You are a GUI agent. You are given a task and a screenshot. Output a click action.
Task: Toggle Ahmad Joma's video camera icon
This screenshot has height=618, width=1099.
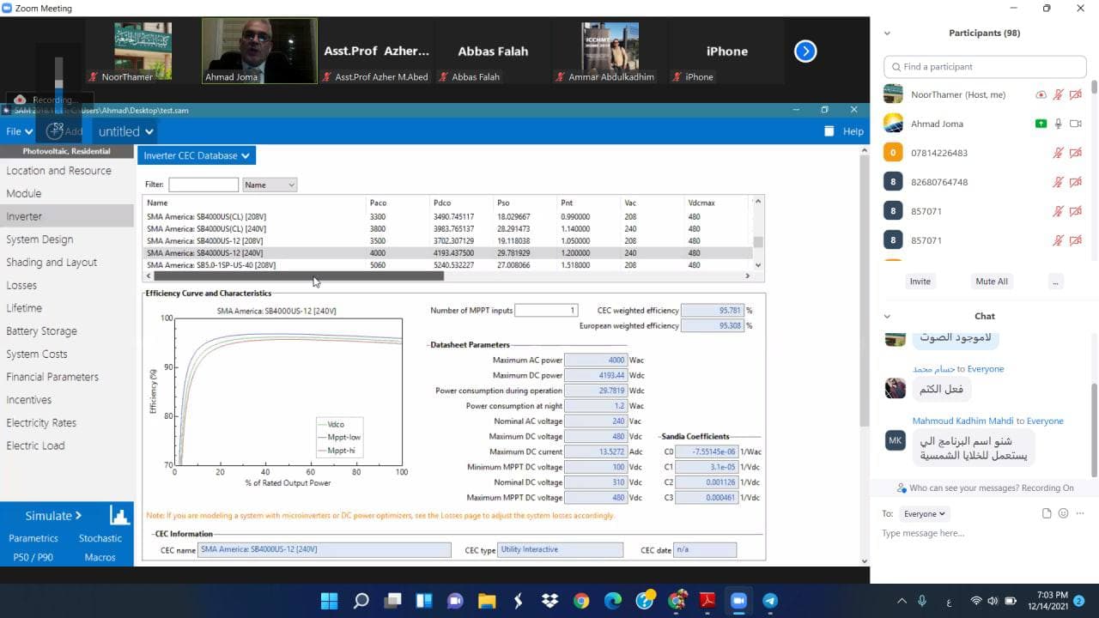(x=1075, y=124)
